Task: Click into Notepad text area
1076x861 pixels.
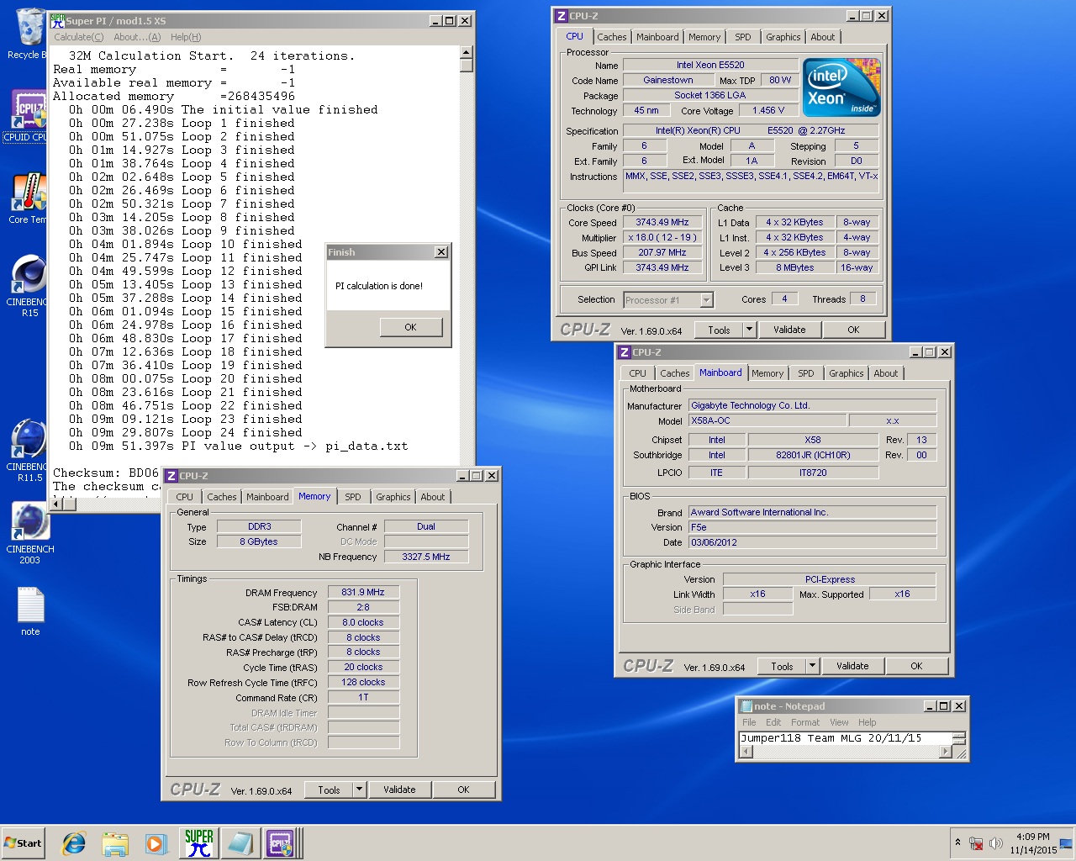Action: point(844,738)
